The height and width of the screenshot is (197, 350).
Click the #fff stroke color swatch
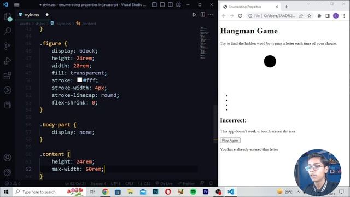80,80
